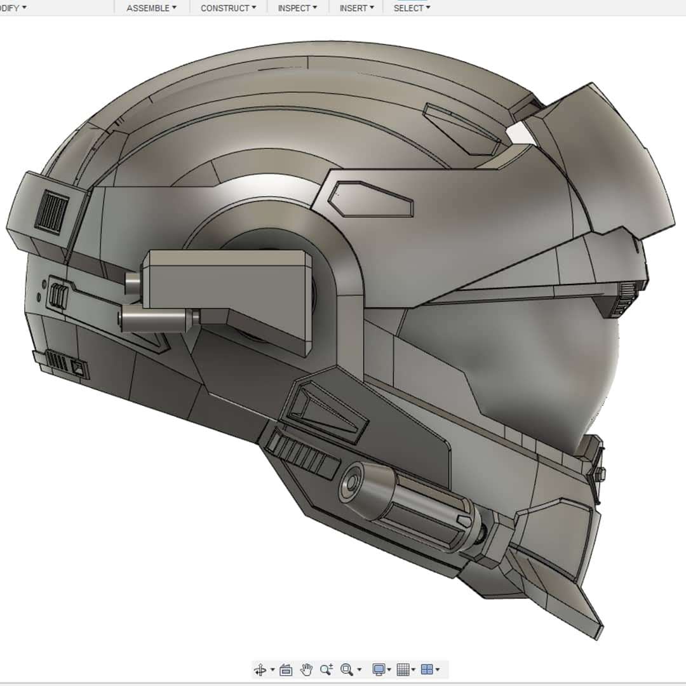Open the Inspect menu
Screen dimensions: 686x686
[297, 8]
